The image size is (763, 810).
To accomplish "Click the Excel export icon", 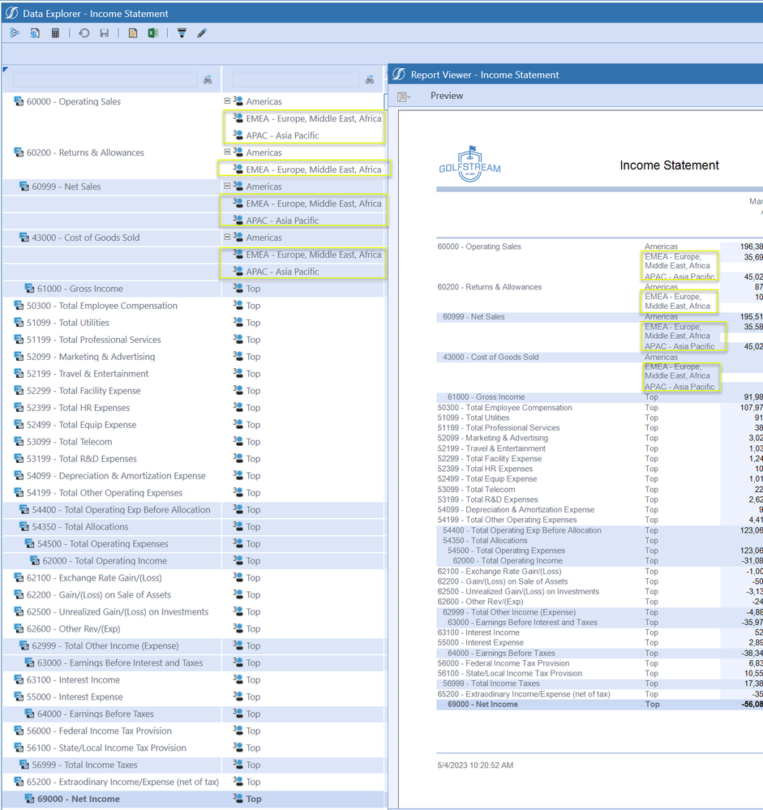I will tap(152, 33).
